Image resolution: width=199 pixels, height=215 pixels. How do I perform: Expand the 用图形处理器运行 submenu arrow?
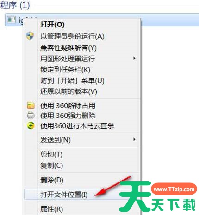tap(134, 58)
